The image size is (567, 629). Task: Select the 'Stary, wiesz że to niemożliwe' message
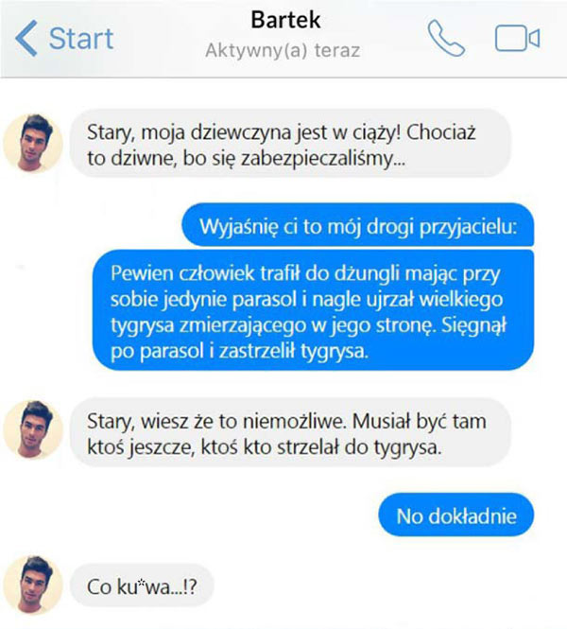coord(290,432)
